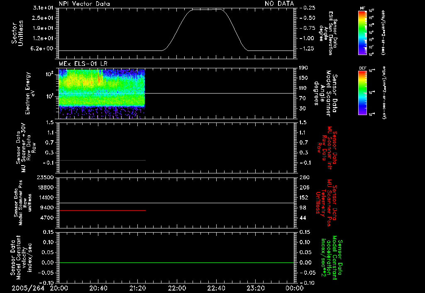Click the 'NO DATA' label
This screenshot has height=293, width=425.
click(279, 4)
